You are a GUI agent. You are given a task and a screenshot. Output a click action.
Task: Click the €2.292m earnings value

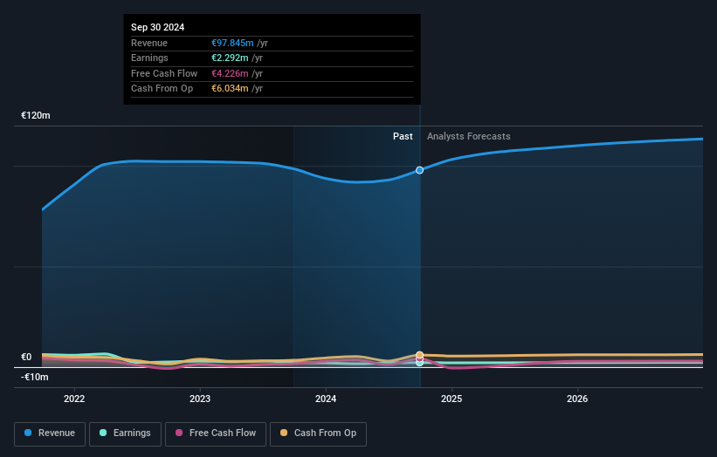230,58
